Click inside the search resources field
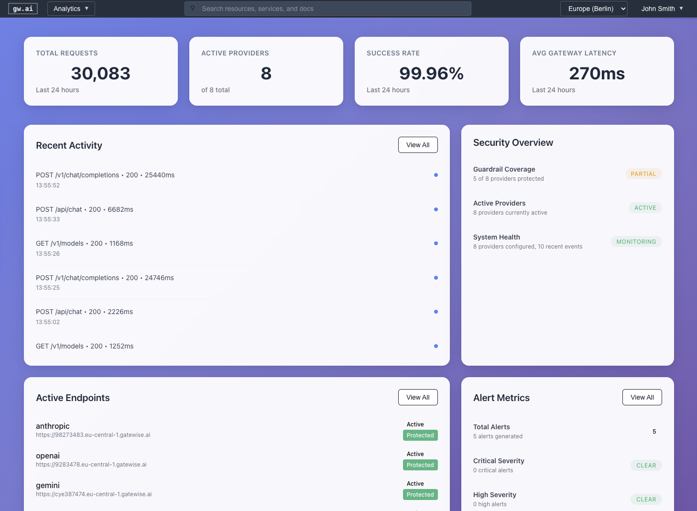The height and width of the screenshot is (511, 697). 328,8
